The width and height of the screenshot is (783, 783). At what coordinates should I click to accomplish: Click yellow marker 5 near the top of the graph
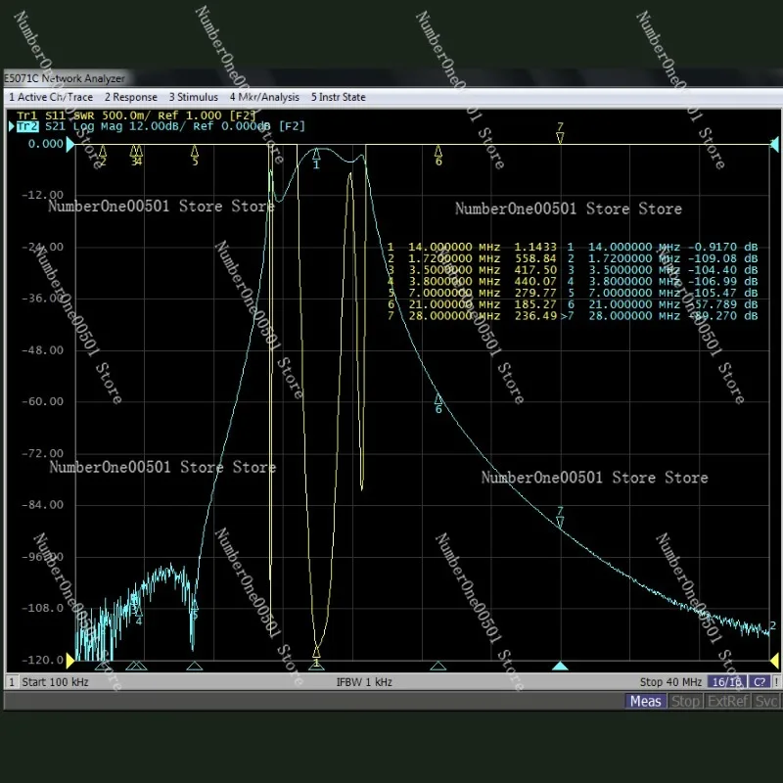(x=195, y=155)
